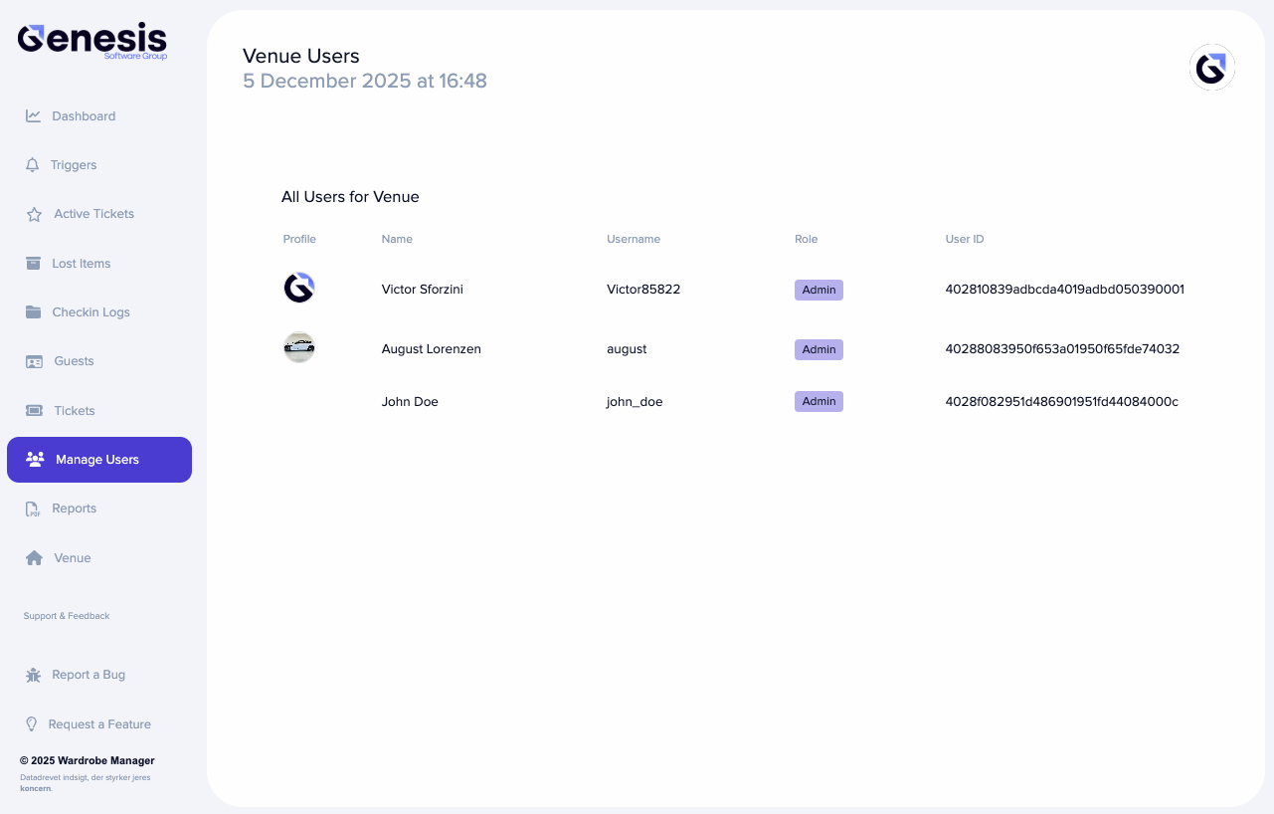Select the Lost Items box icon
The image size is (1274, 814).
coord(33,263)
